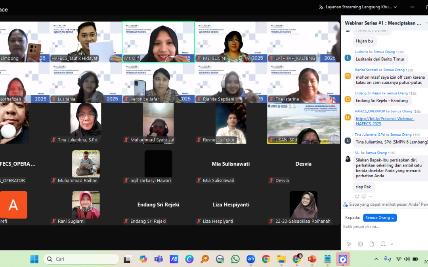Open the Semua Orang recipient dropdown
Viewport: 428px width, 267px height.
(380, 218)
